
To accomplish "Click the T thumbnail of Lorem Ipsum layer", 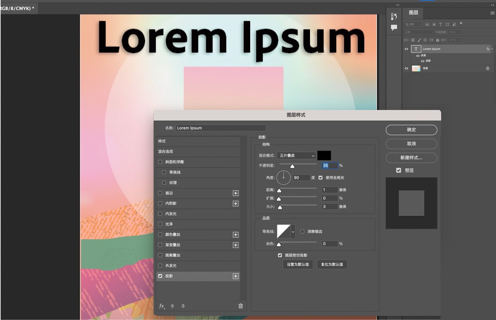I will pyautogui.click(x=416, y=49).
